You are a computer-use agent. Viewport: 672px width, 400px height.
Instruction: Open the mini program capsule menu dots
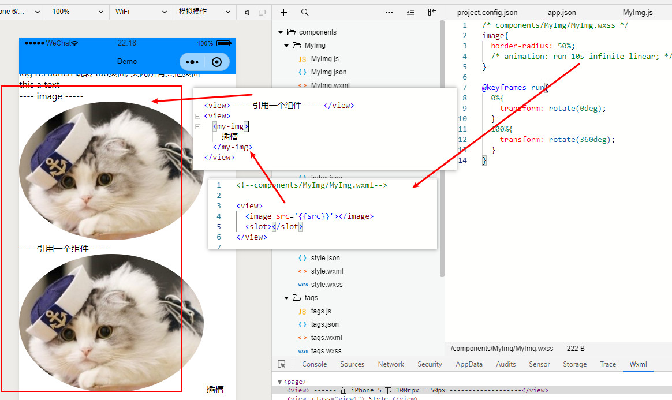click(192, 62)
